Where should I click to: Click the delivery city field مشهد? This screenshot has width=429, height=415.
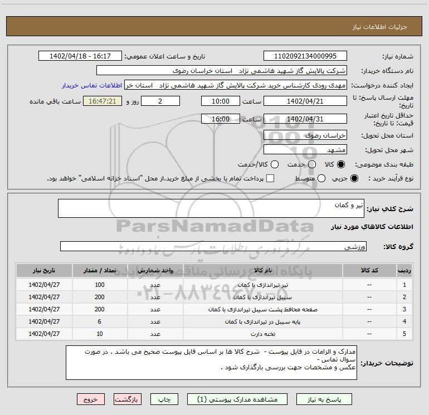pos(305,150)
